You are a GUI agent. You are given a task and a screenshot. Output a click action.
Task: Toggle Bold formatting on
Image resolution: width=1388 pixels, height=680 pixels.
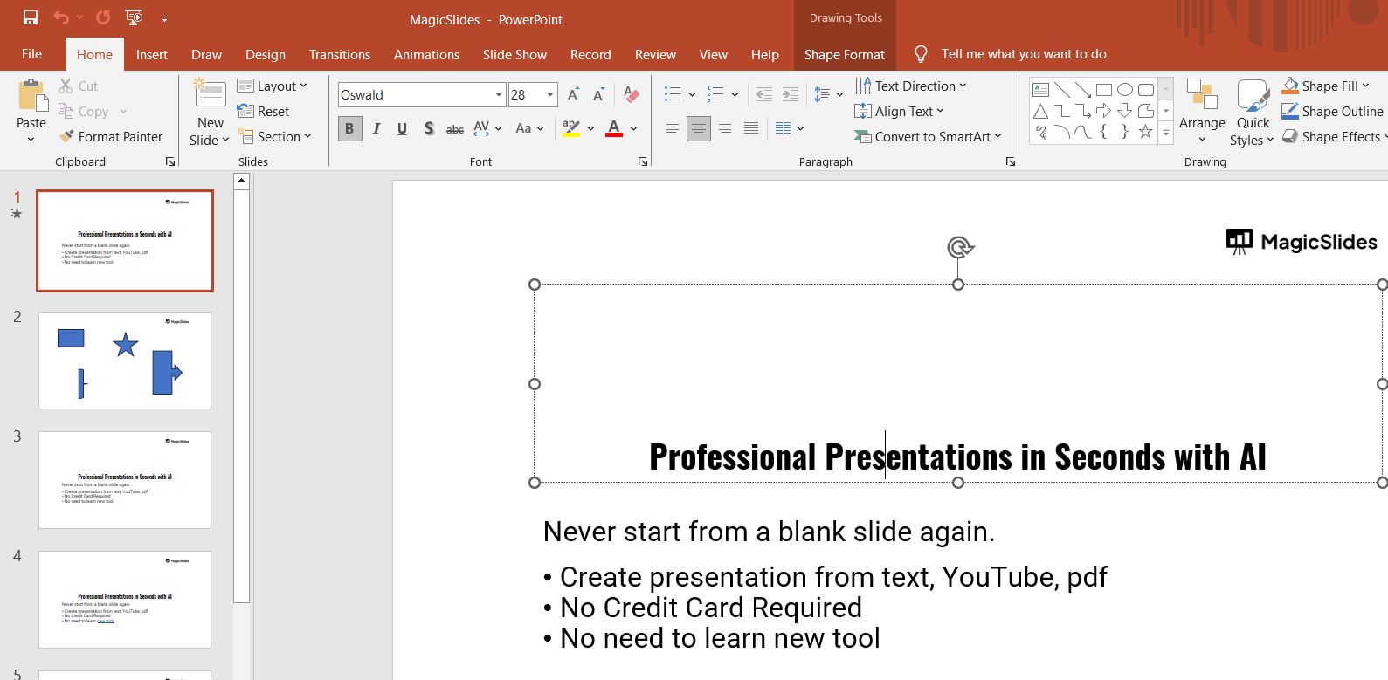(x=349, y=128)
